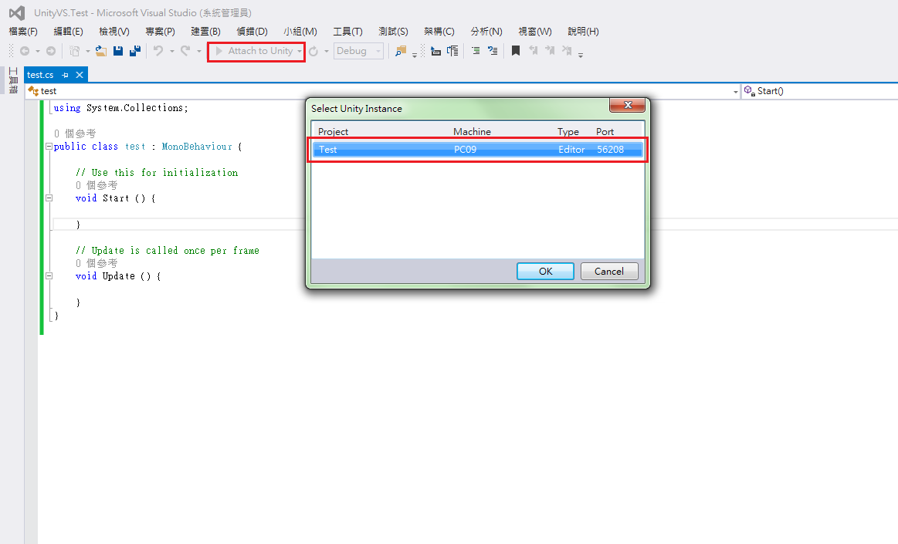Screen dimensions: 898x544
Task: Click the Increase Indent toolbar icon
Action: point(452,51)
